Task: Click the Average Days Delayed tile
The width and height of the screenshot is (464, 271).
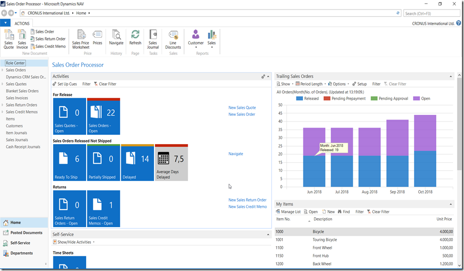Action: tap(171, 163)
